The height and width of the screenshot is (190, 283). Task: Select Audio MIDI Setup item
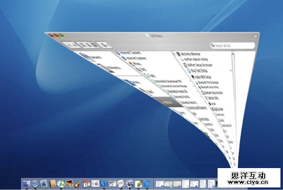(201, 77)
